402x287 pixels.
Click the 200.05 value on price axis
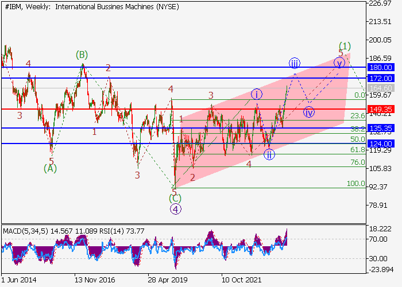380,40
